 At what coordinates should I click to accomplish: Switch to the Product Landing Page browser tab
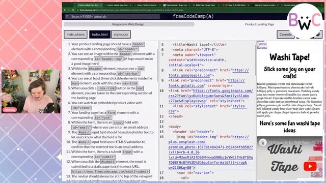(x=88, y=5)
